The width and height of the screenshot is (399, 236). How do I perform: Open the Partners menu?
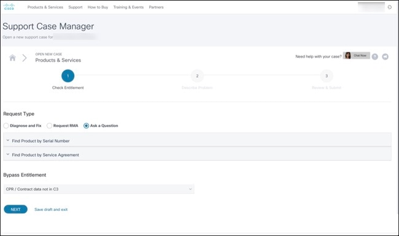pyautogui.click(x=156, y=7)
